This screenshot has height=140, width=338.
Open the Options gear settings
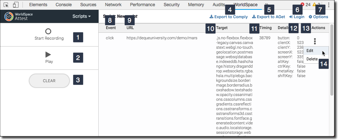coord(318,17)
